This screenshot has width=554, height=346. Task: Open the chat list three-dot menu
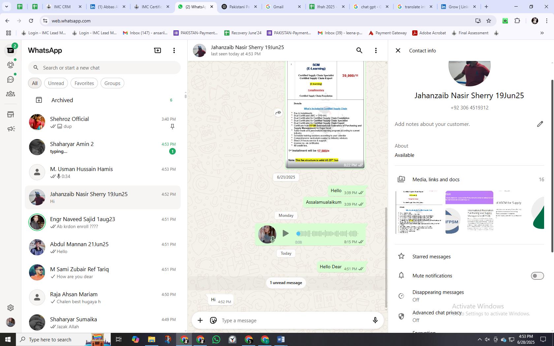(x=174, y=50)
